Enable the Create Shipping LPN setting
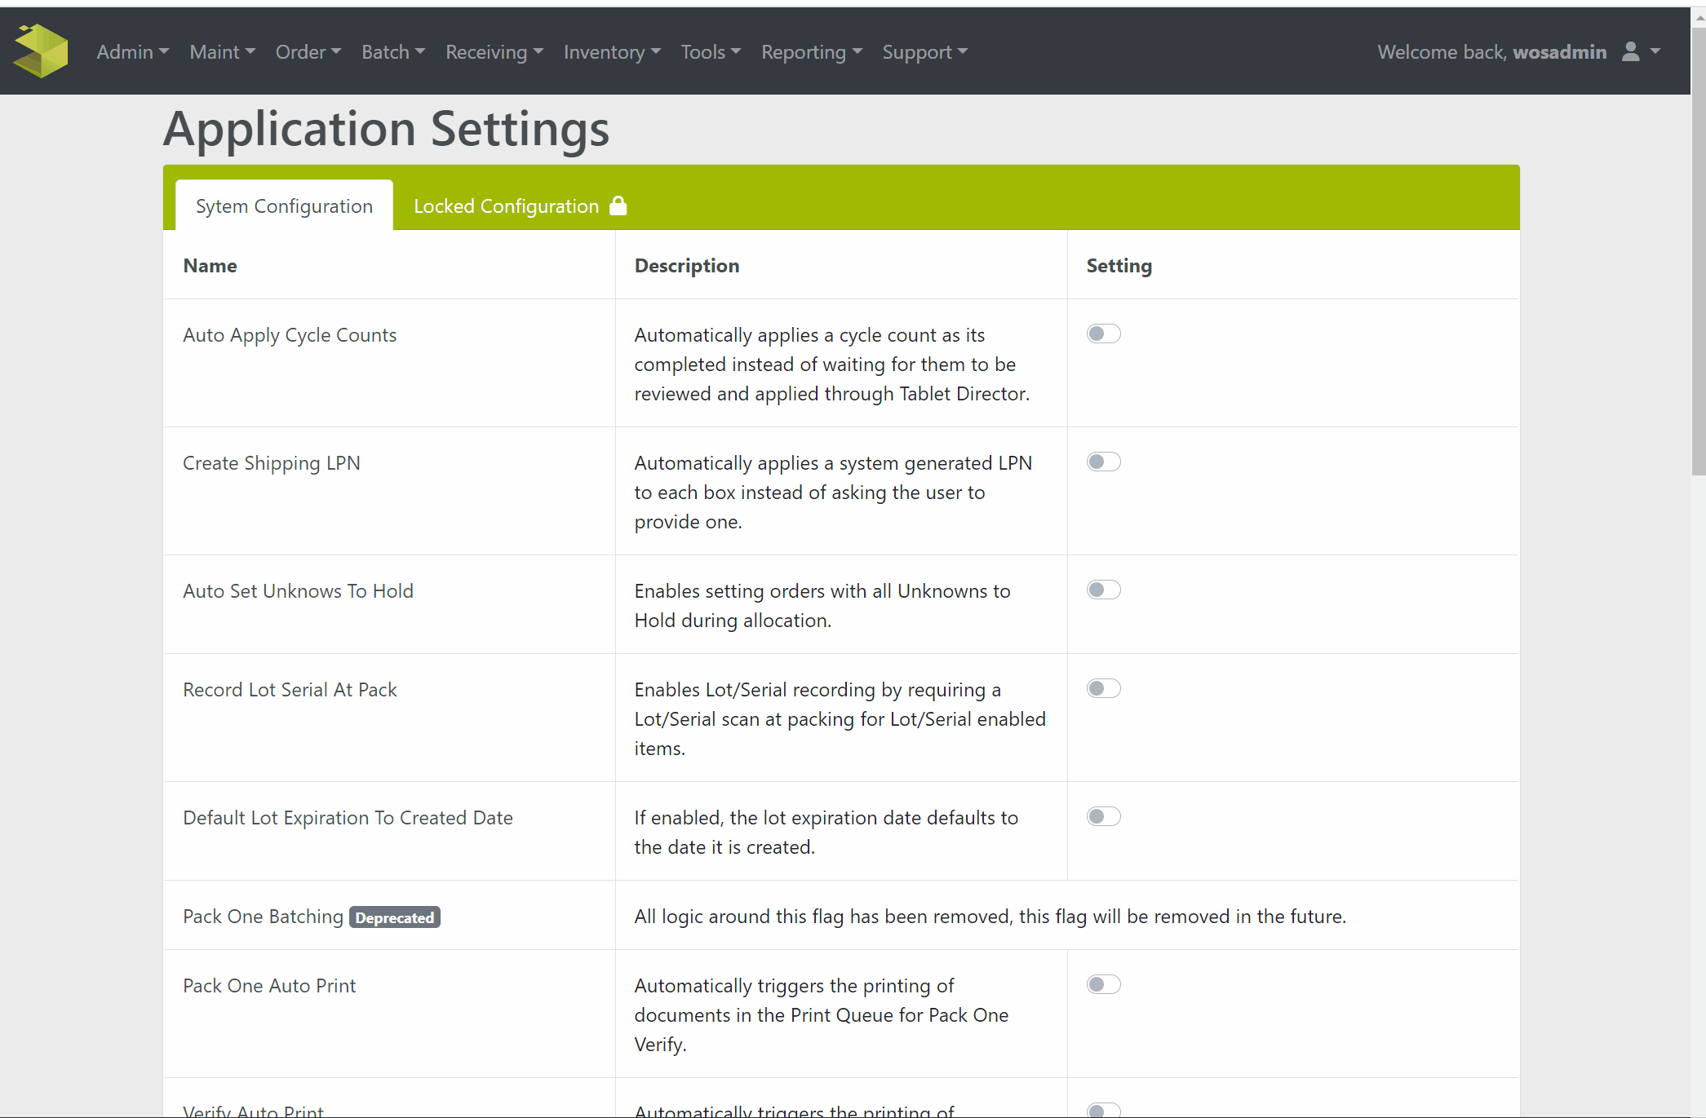 1103,462
